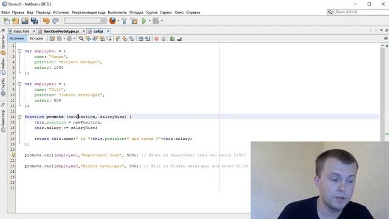Open the Выполнить menu

click(x=117, y=12)
